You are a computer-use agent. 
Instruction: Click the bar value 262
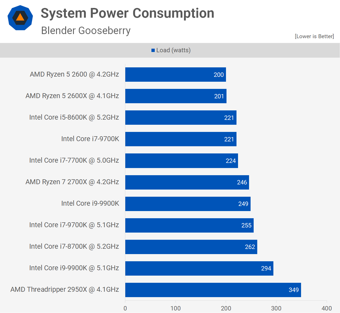coord(250,247)
